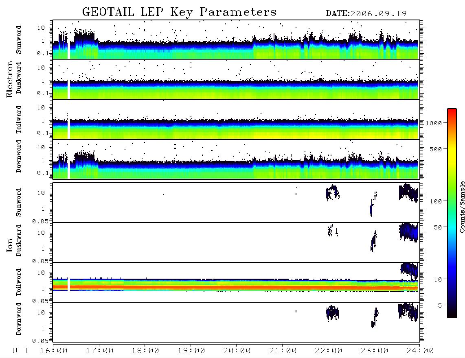This screenshot has width=465, height=358.
Task: Click the 50 color bar tick label
Action: coord(438,227)
